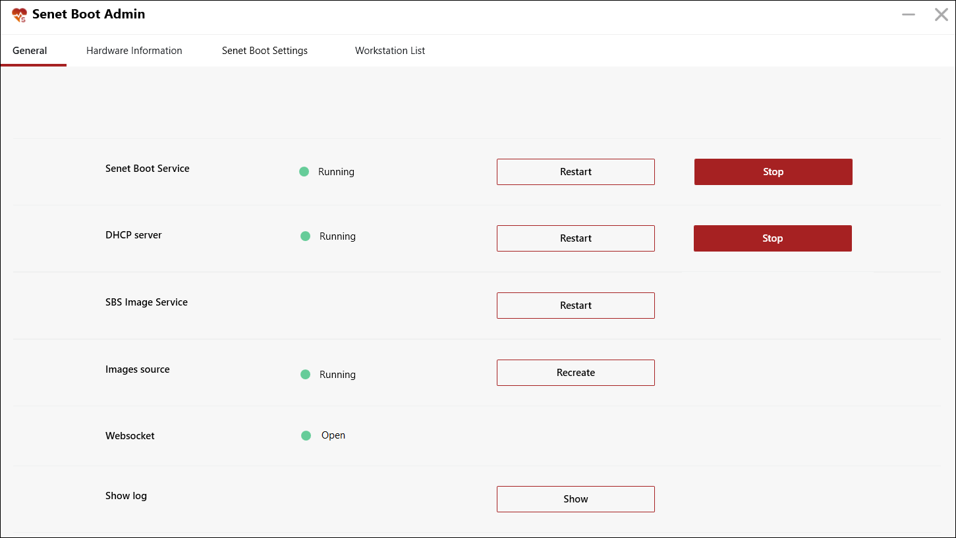Restart the SBS Image Service
This screenshot has width=956, height=538.
576,306
